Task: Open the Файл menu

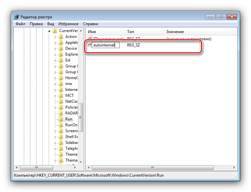Action: click(20, 24)
